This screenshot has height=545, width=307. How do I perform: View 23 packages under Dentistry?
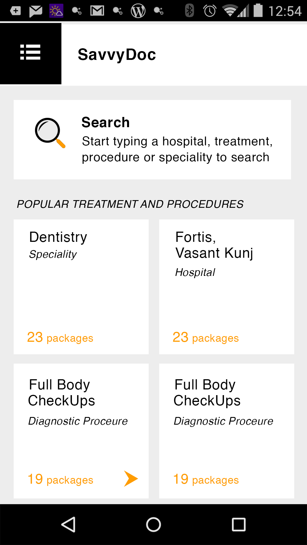click(x=60, y=338)
